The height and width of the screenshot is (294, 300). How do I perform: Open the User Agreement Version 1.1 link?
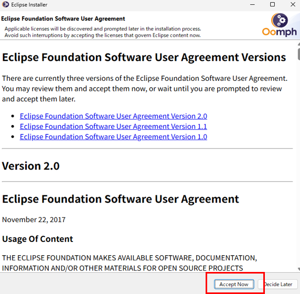click(113, 127)
